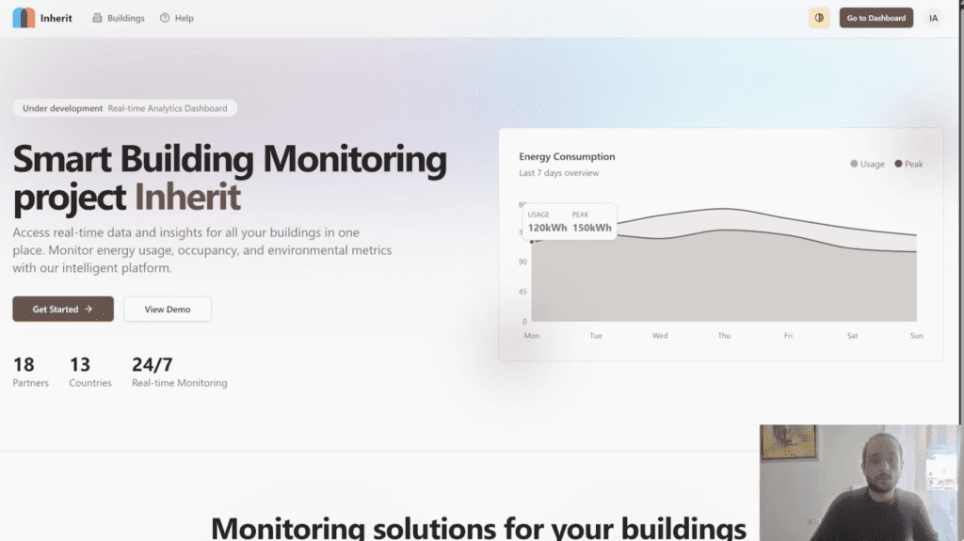Click the Fri axis label
Image resolution: width=964 pixels, height=541 pixels.
(x=788, y=336)
